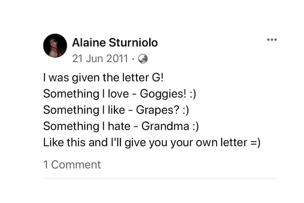This screenshot has height=203, width=304.
Task: Open the three-dot post options menu
Action: 272,40
